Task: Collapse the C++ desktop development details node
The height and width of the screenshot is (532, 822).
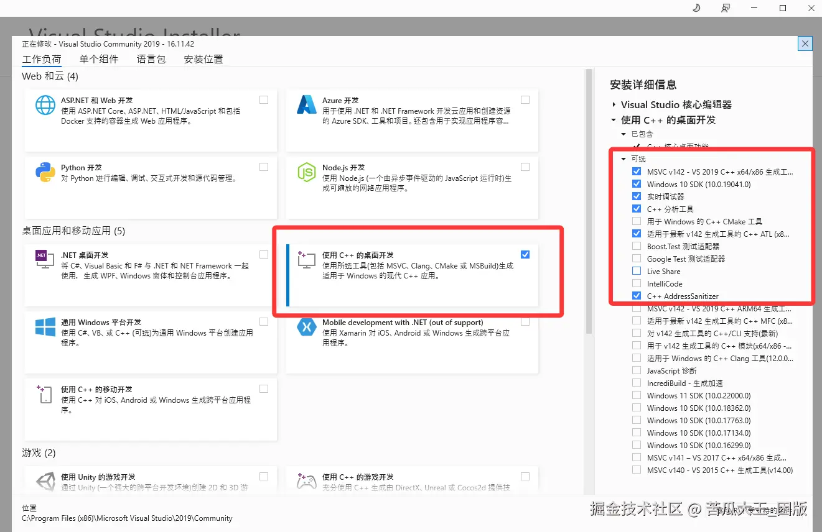Action: pos(614,120)
